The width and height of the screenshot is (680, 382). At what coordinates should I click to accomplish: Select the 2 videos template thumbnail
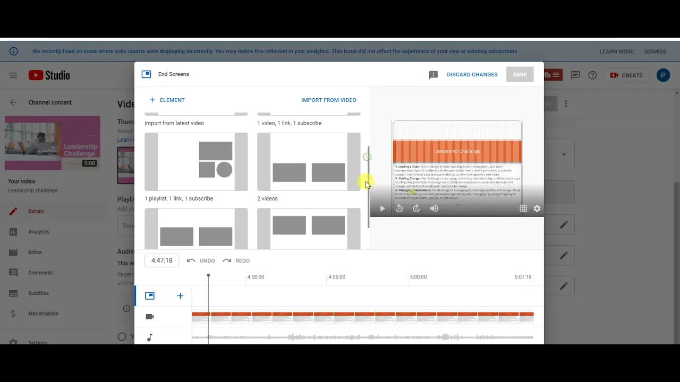coord(309,162)
